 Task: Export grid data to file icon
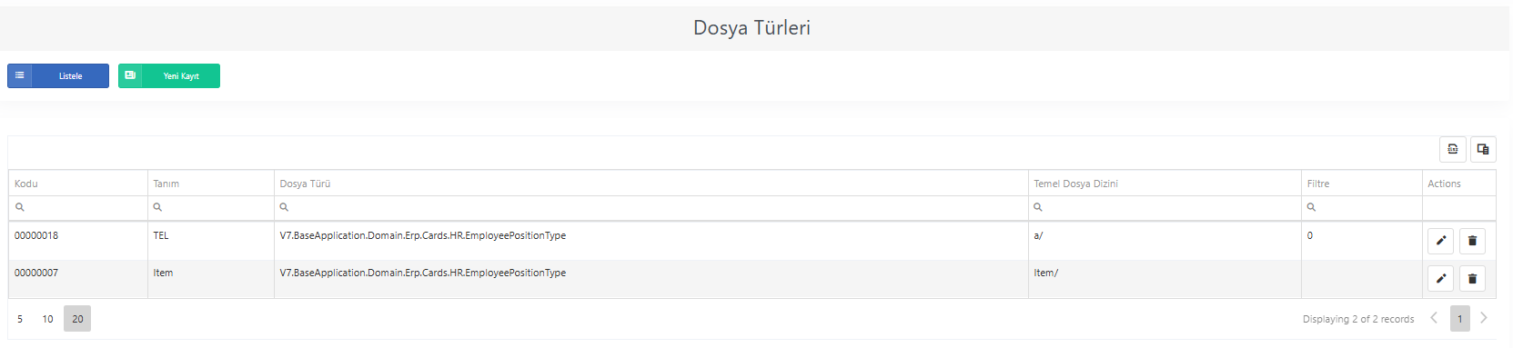click(x=1452, y=149)
